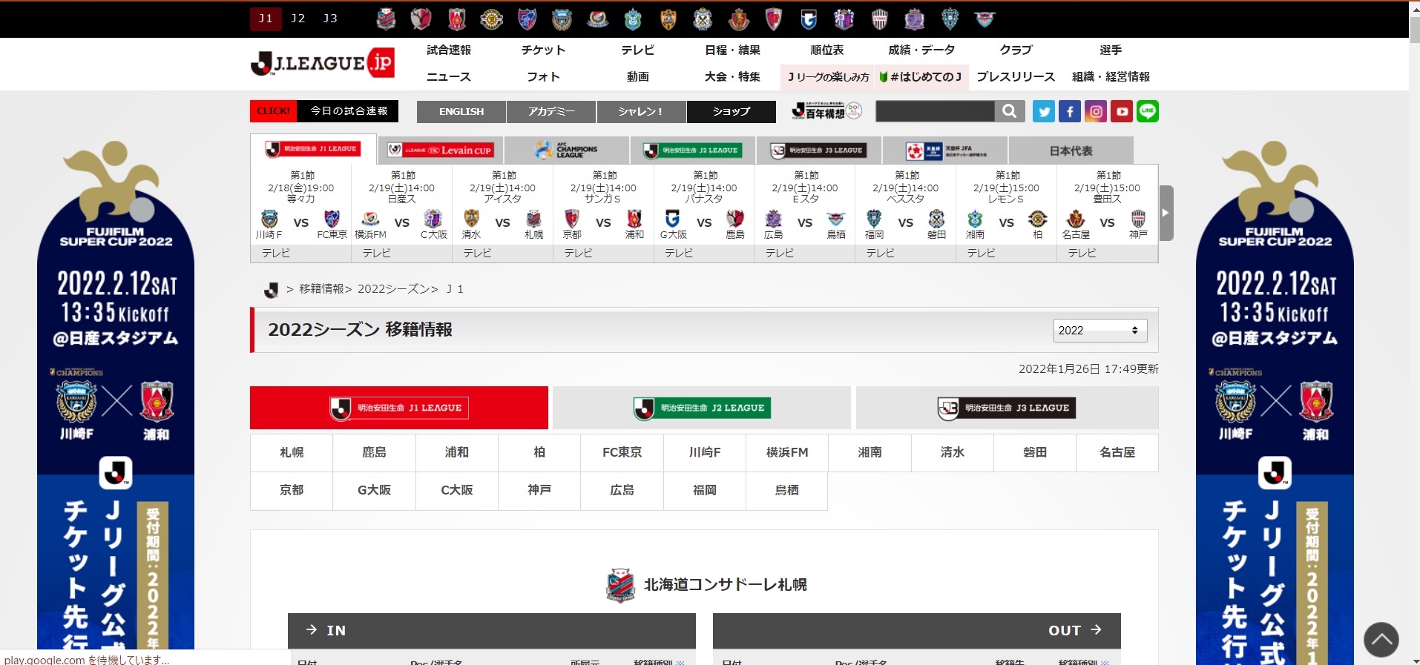Open the J.League Instagram icon
Viewport: 1420px width, 665px height.
coord(1096,111)
